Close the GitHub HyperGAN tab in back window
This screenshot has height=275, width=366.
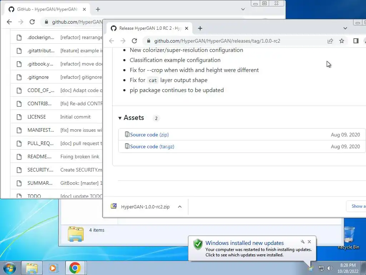(84, 9)
